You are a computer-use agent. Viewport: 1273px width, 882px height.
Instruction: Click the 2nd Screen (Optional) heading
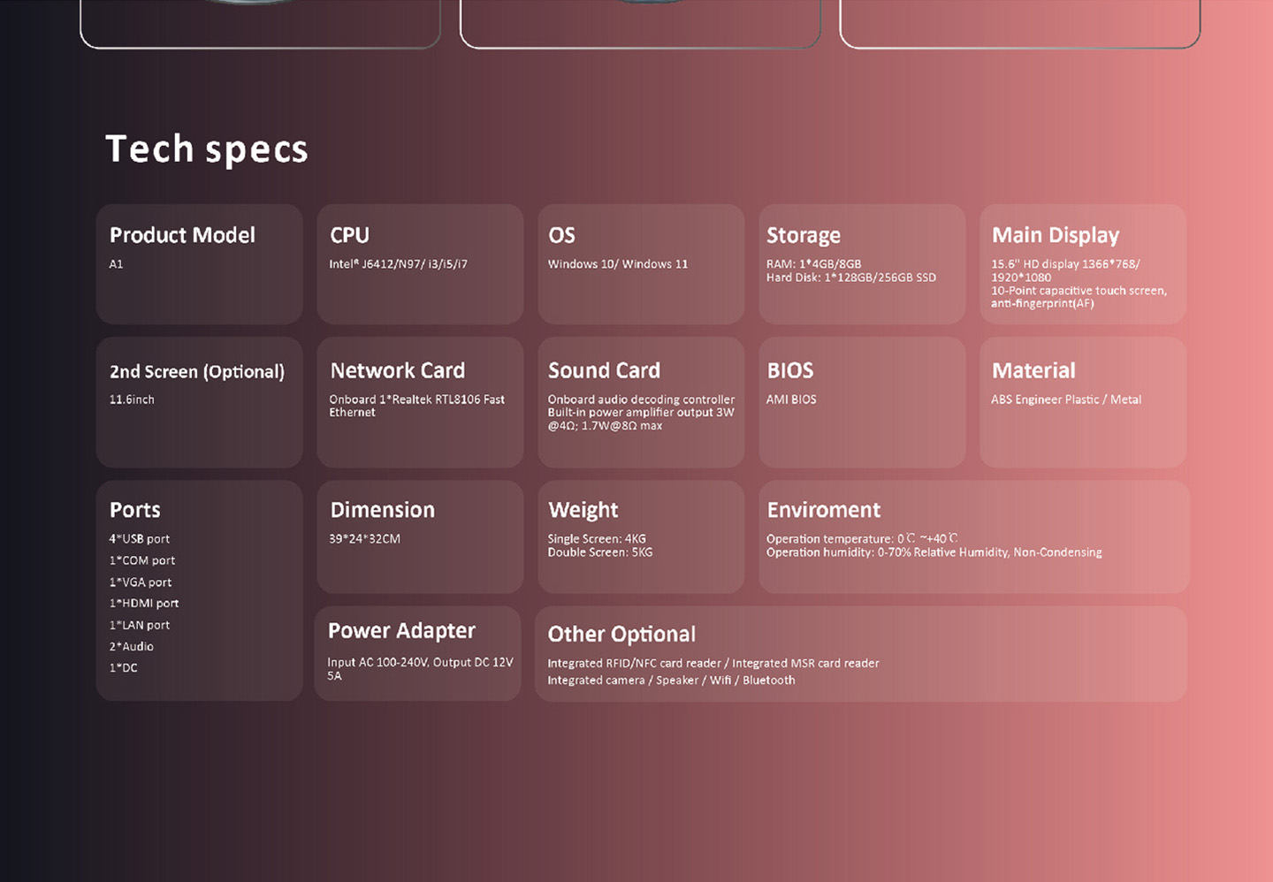click(197, 371)
